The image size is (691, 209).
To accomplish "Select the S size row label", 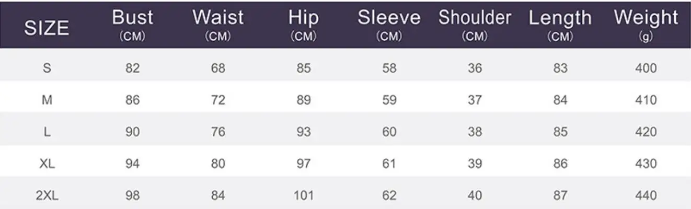I will [47, 68].
